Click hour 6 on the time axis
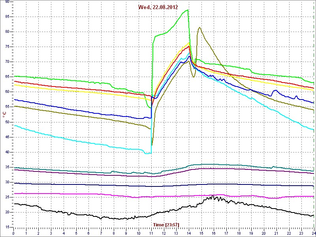 (x=88, y=233)
